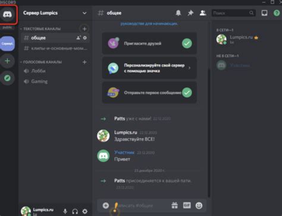Open Discord home via logo icon
282x216 pixels.
[x=7, y=14]
